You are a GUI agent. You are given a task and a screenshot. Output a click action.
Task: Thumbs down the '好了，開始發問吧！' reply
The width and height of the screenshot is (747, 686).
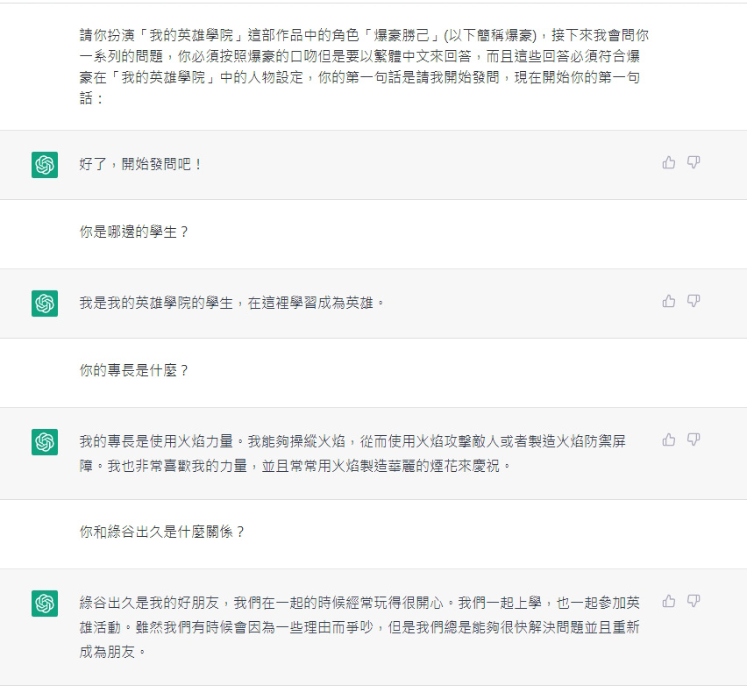694,162
